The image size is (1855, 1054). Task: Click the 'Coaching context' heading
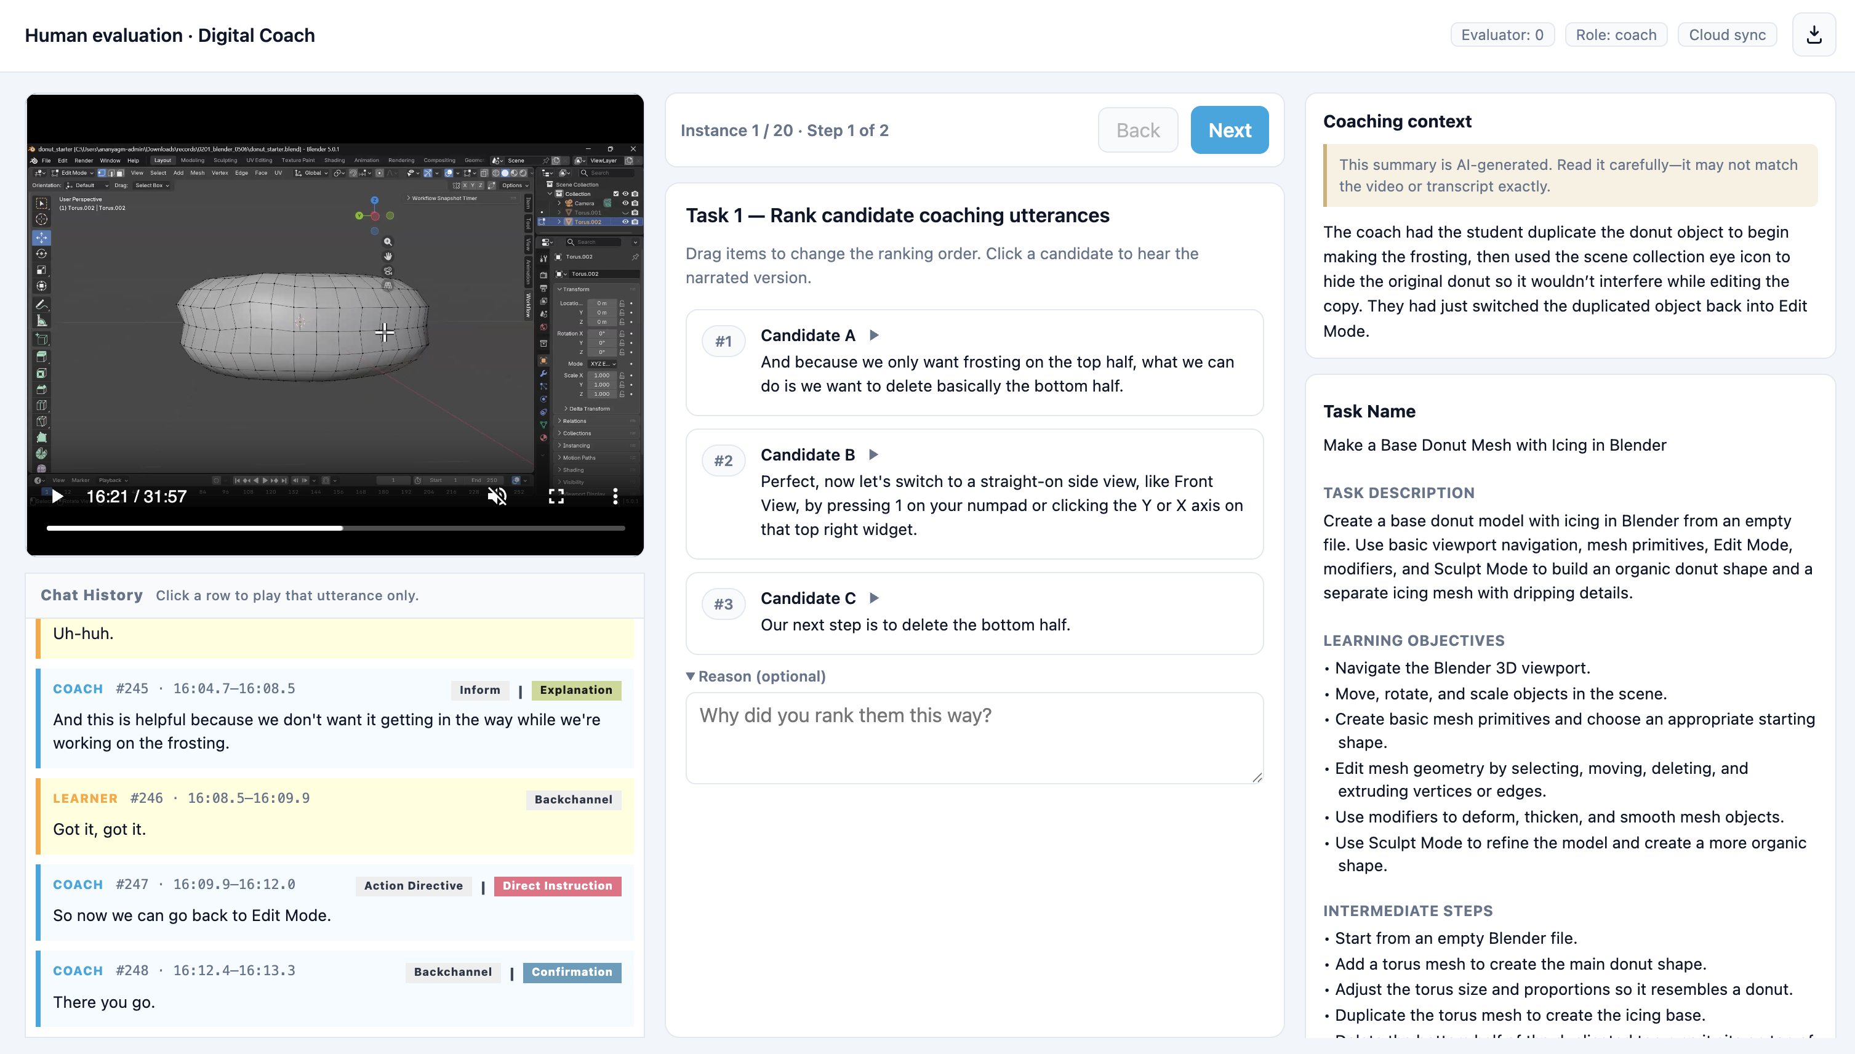pos(1397,121)
